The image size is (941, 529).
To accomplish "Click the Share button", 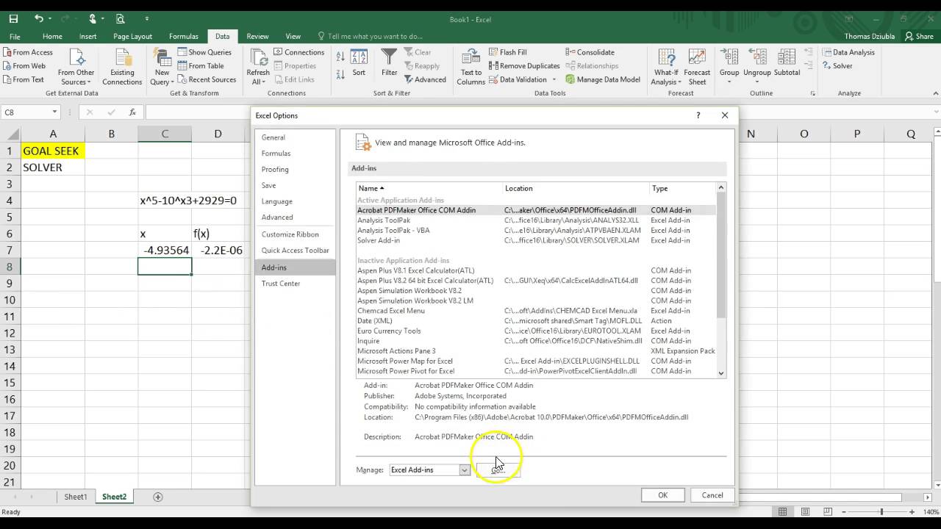I will 919,36.
